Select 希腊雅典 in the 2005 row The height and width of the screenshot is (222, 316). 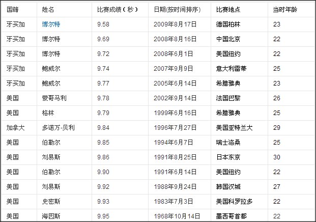(x=228, y=84)
